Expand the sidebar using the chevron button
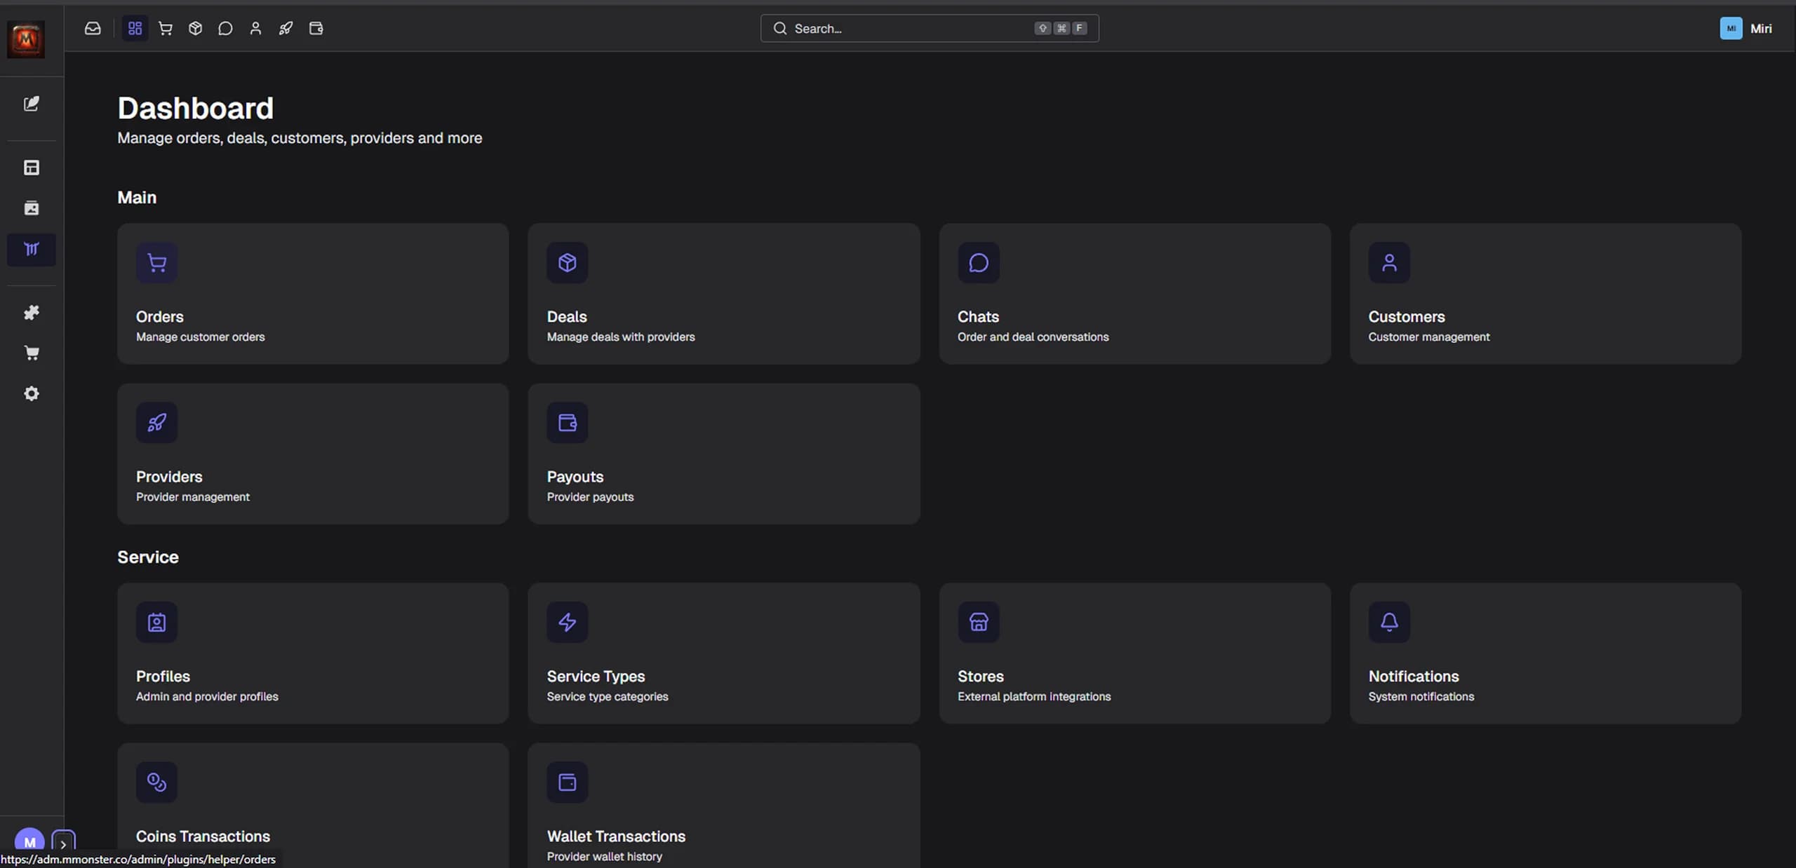Image resolution: width=1796 pixels, height=868 pixels. point(64,843)
